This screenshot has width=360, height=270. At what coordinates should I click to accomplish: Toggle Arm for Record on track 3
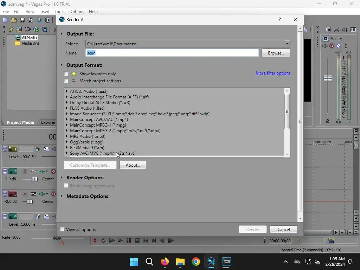25,194
